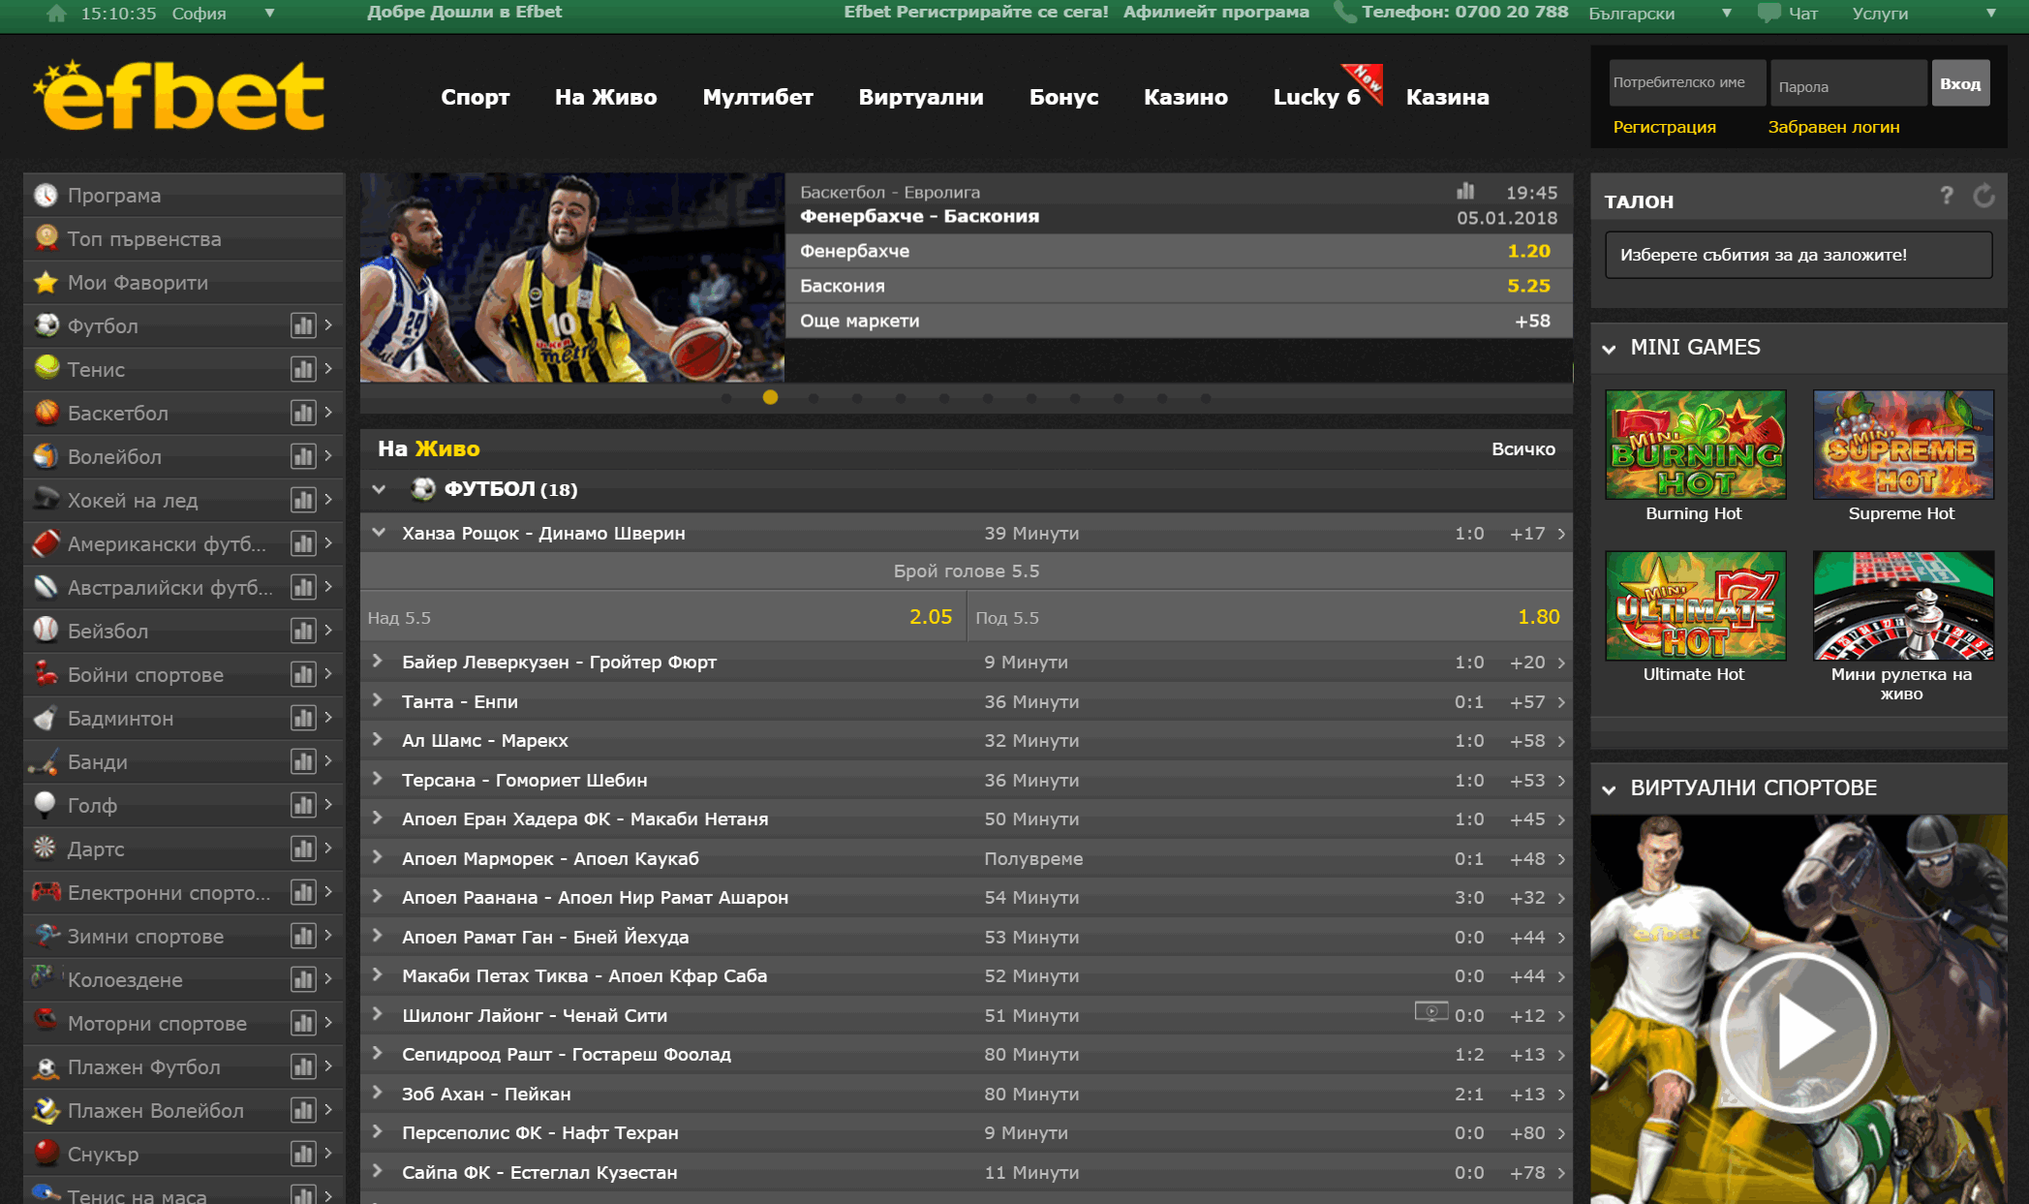
Task: Open statistics icon for Футбол
Action: pos(303,326)
